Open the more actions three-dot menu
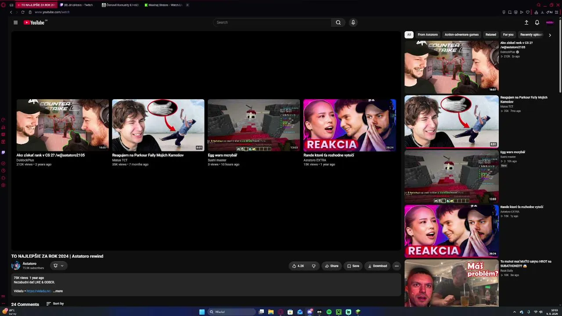Image resolution: width=562 pixels, height=316 pixels. pyautogui.click(x=396, y=266)
